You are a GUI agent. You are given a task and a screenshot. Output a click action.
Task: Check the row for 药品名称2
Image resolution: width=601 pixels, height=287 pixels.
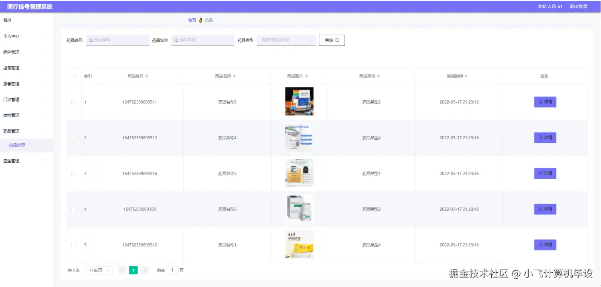73,209
